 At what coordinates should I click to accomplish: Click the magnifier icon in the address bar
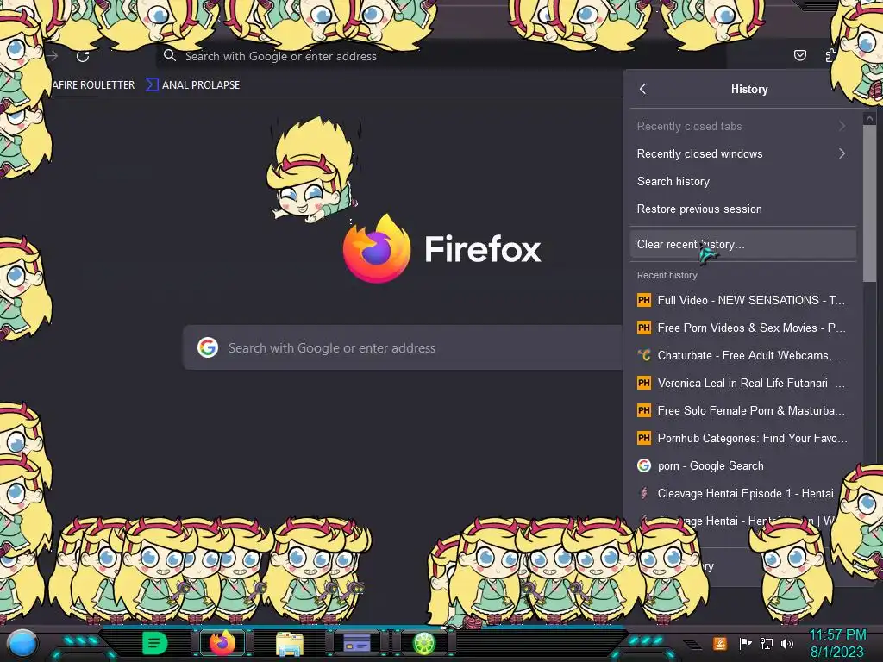170,56
